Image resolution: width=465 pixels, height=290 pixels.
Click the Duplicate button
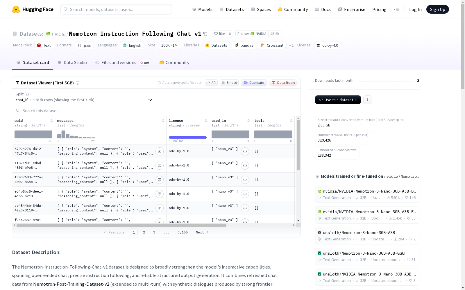pyautogui.click(x=254, y=83)
